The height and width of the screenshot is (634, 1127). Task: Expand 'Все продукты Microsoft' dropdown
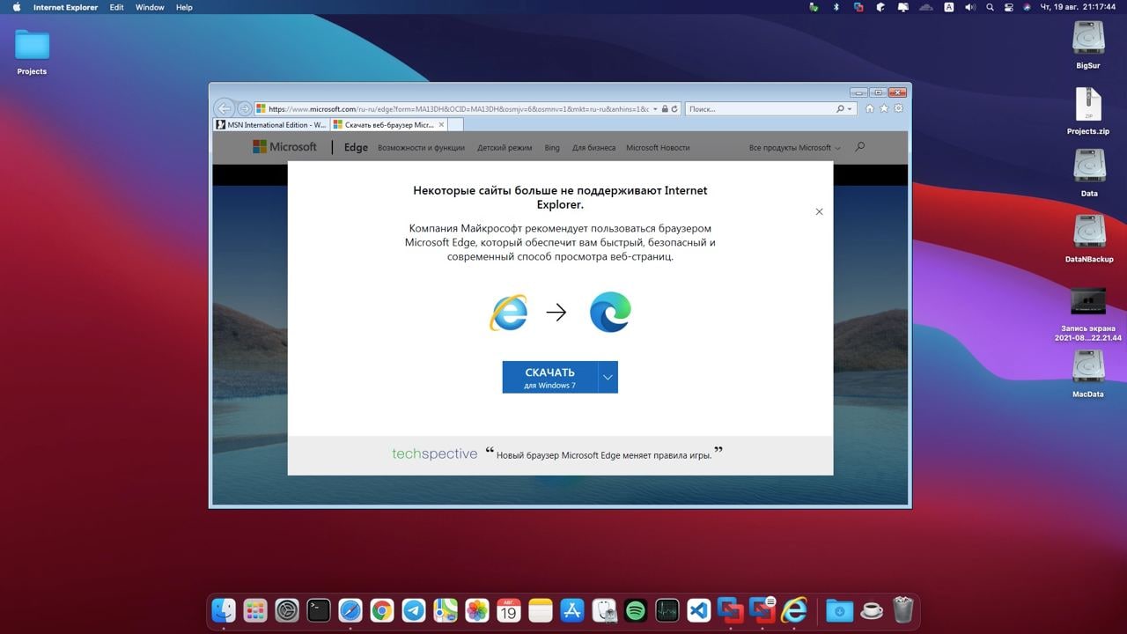click(794, 148)
